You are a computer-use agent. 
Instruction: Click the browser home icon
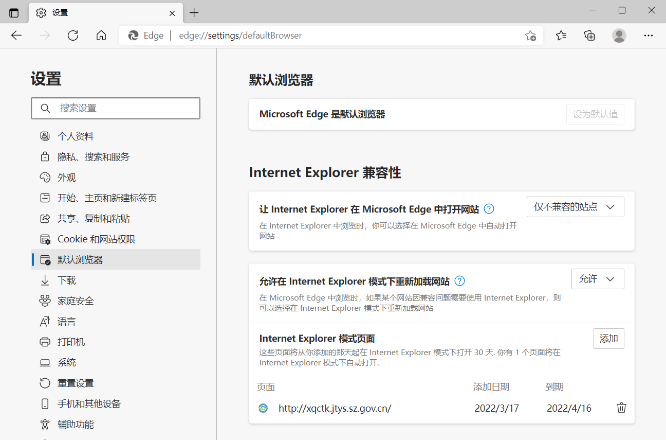(101, 35)
